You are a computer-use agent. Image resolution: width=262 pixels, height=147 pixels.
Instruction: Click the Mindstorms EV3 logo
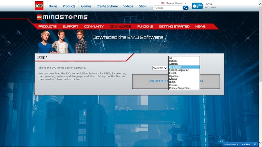coord(62,17)
